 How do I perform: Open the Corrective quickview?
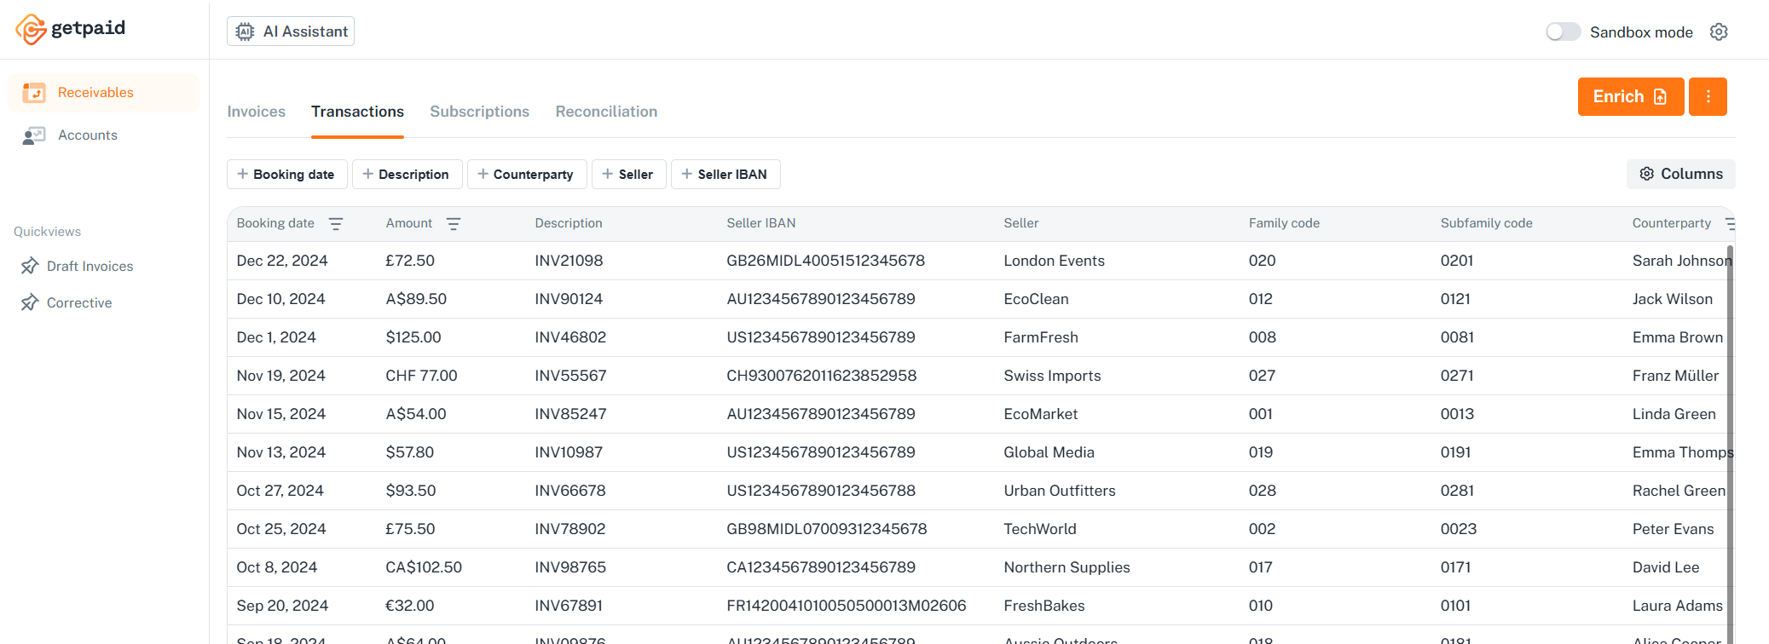tap(79, 302)
